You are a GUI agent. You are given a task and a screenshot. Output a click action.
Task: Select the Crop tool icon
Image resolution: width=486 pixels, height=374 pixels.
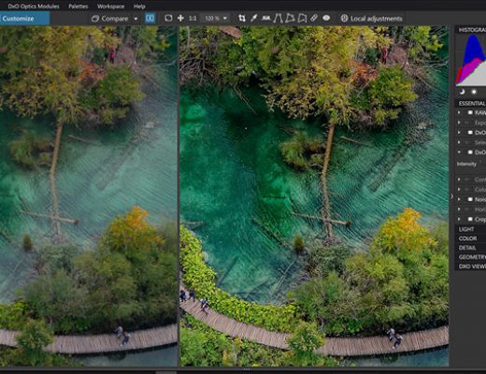[242, 19]
